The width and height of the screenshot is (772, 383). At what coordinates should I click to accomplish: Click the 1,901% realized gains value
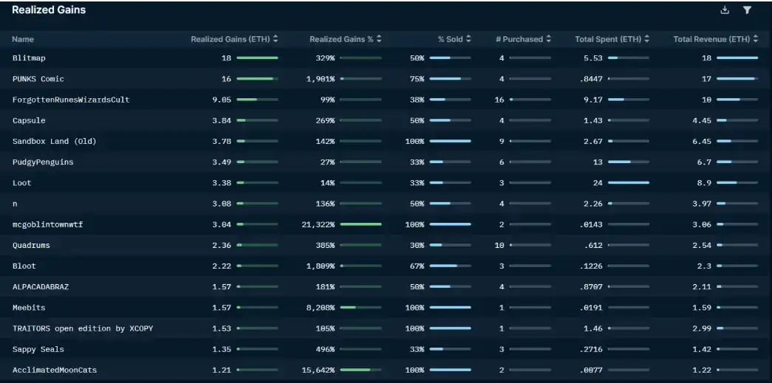point(321,79)
